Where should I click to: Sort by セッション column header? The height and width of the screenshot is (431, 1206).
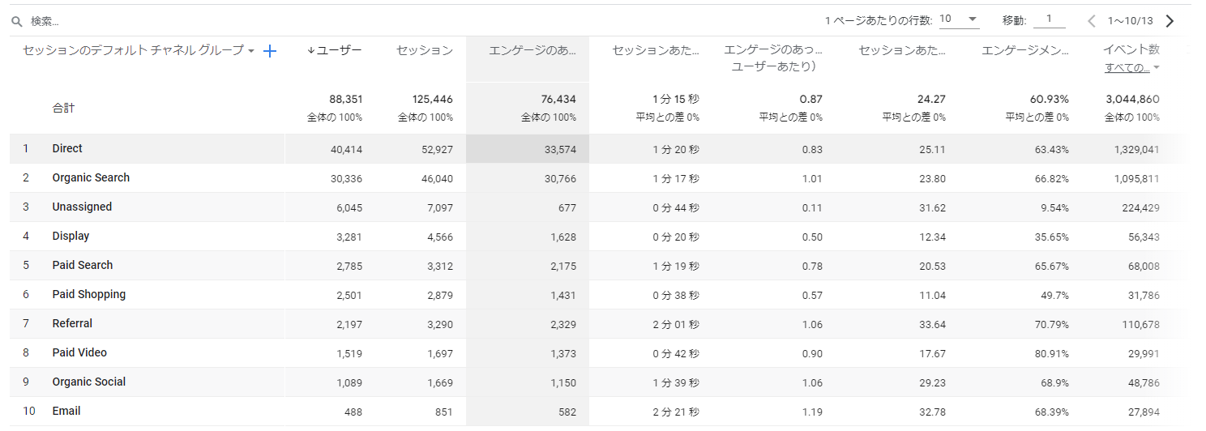point(424,50)
